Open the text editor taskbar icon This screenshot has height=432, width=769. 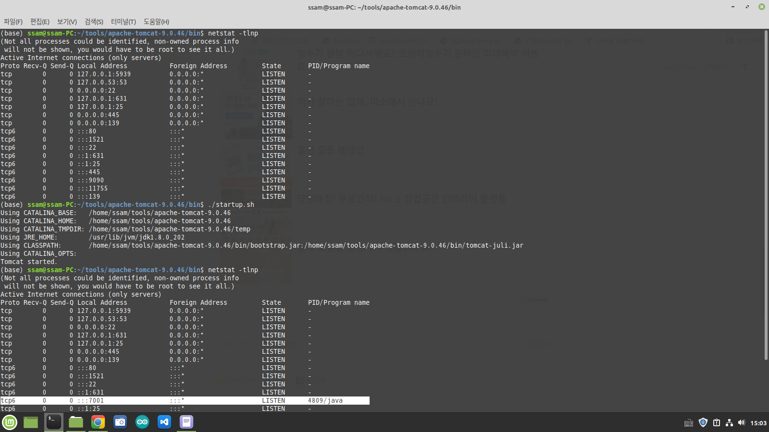coord(186,422)
